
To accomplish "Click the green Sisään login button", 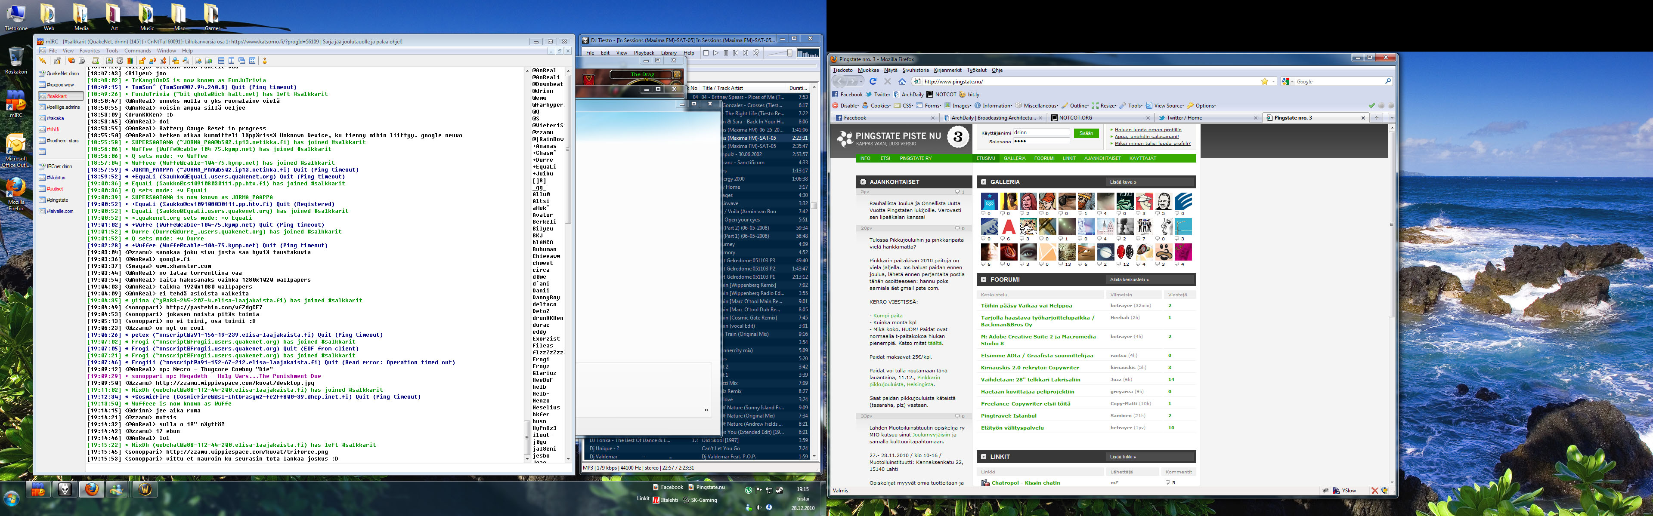I will click(1086, 133).
